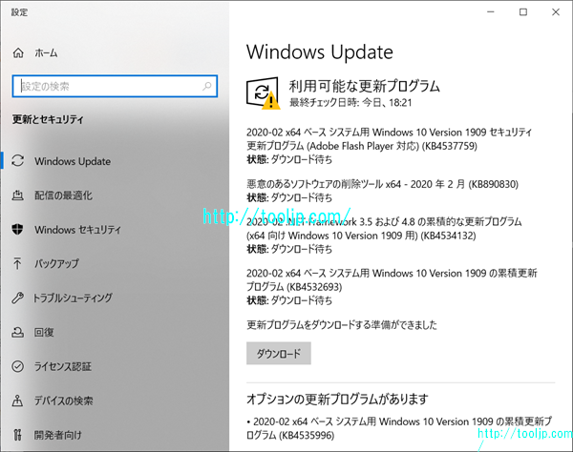
Task: Open Windows セキュリティ page
Action: coord(77,230)
